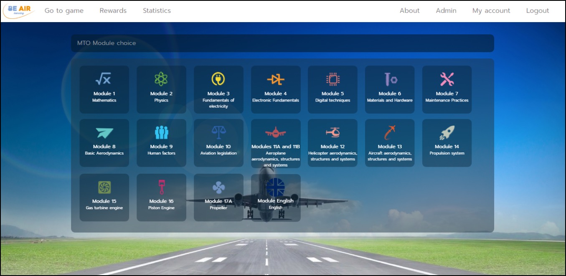566x276 pixels.
Task: Open the diode icon for Electronic Fundamentals
Action: (275, 79)
